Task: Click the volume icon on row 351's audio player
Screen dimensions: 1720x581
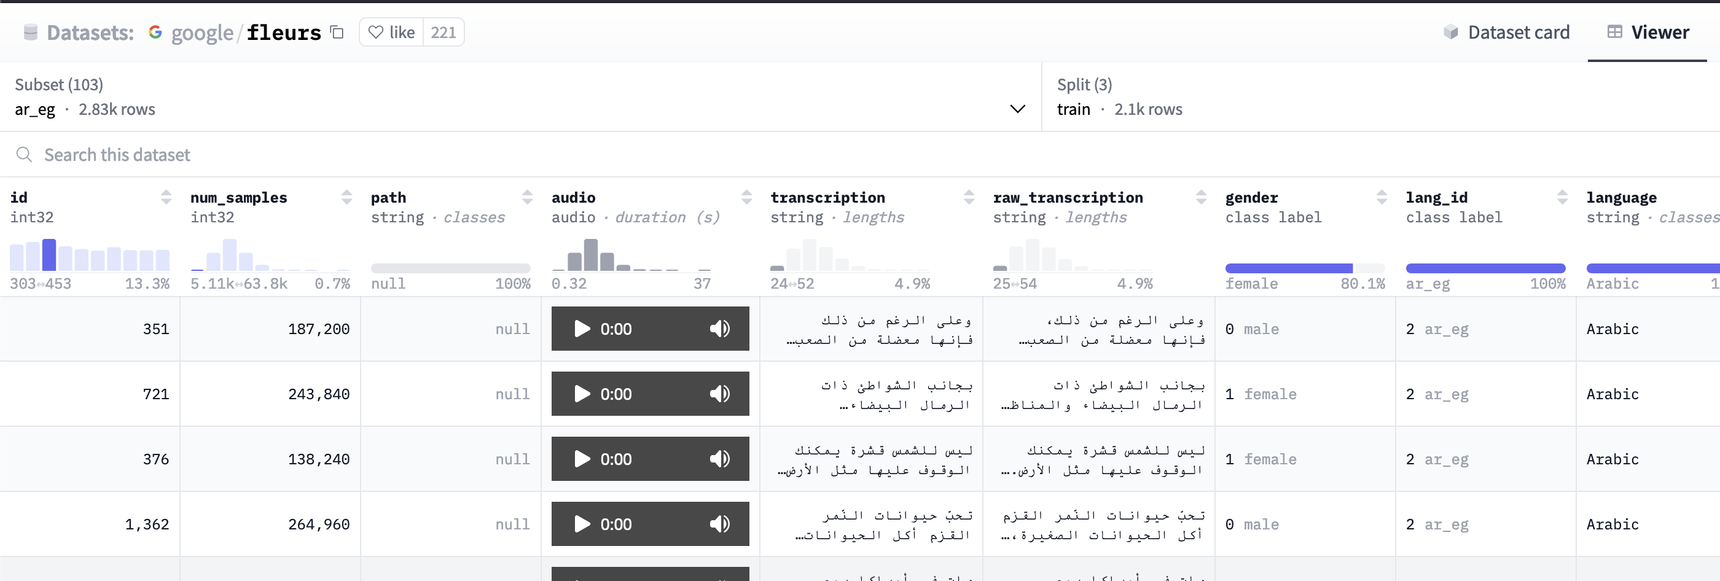Action: pos(720,329)
